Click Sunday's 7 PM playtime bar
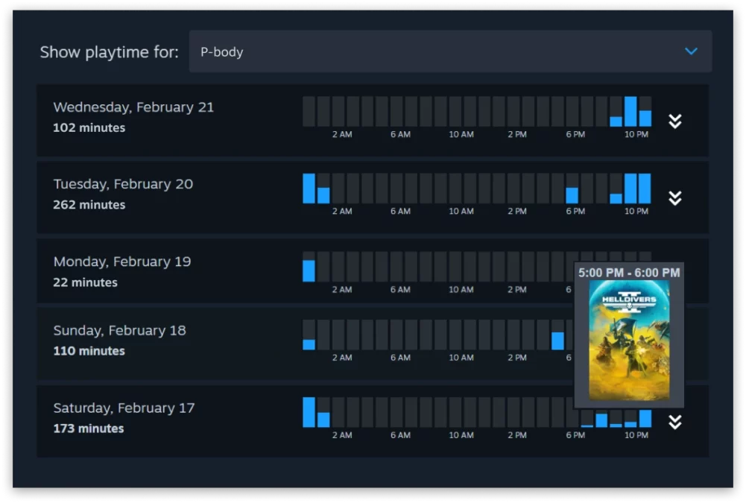Image resolution: width=746 pixels, height=503 pixels. 557,340
